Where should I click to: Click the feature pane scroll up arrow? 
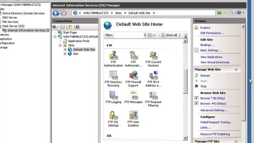point(185,41)
